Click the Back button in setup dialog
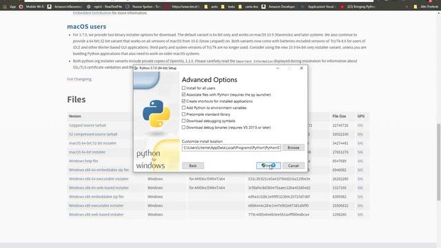Screen dimensions: 441x248 coord(193,165)
